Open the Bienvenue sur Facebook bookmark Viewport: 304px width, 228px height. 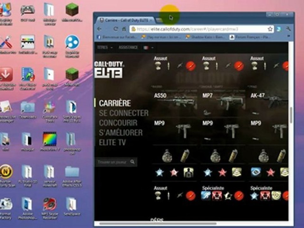click(x=117, y=37)
